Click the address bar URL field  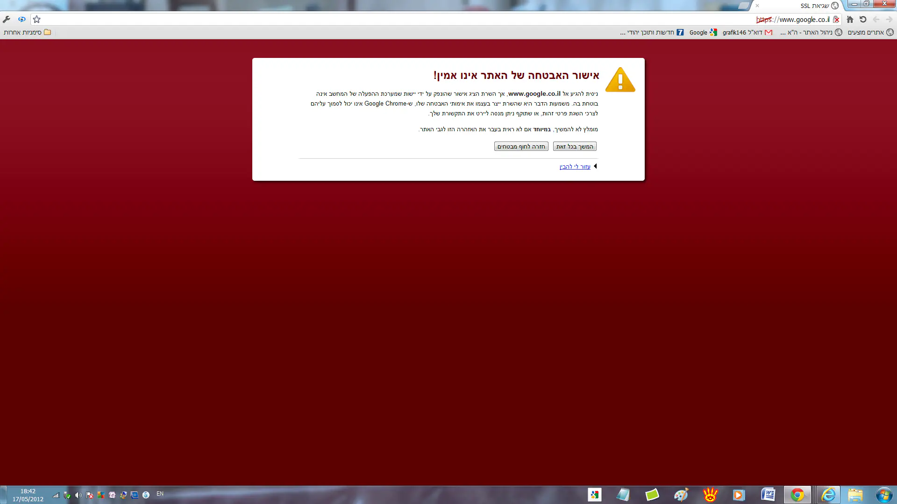pyautogui.click(x=420, y=19)
